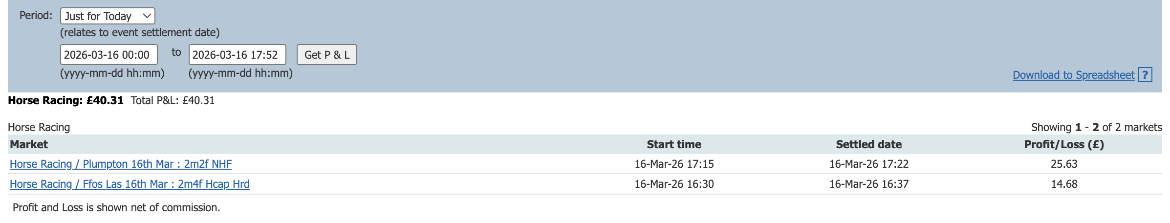Click the bold Horse Racing £40.31 summary
1170x223 pixels.
pos(65,100)
